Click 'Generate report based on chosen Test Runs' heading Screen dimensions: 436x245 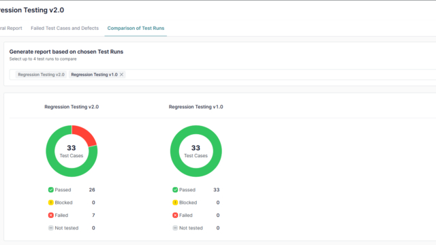[66, 52]
